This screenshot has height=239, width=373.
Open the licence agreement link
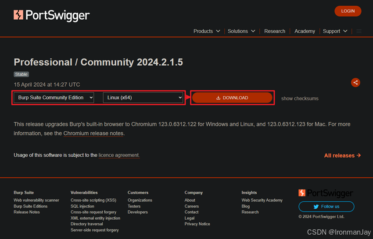(119, 155)
